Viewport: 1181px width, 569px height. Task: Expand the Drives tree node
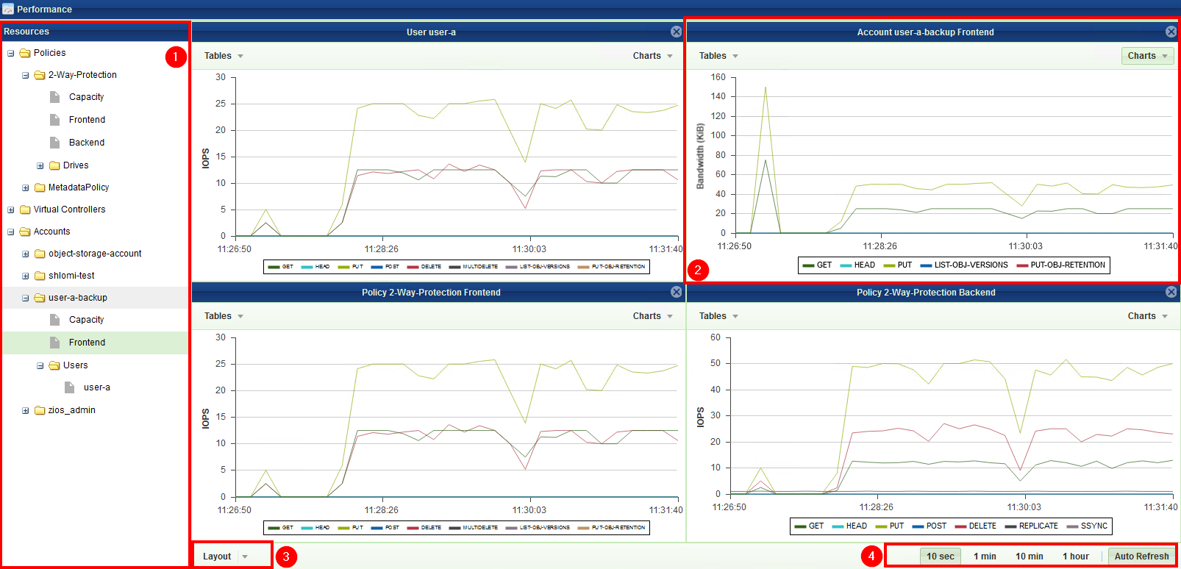pos(40,165)
